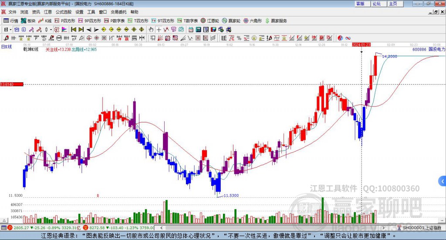Click the 乾坤K线 indicator label

(31, 50)
